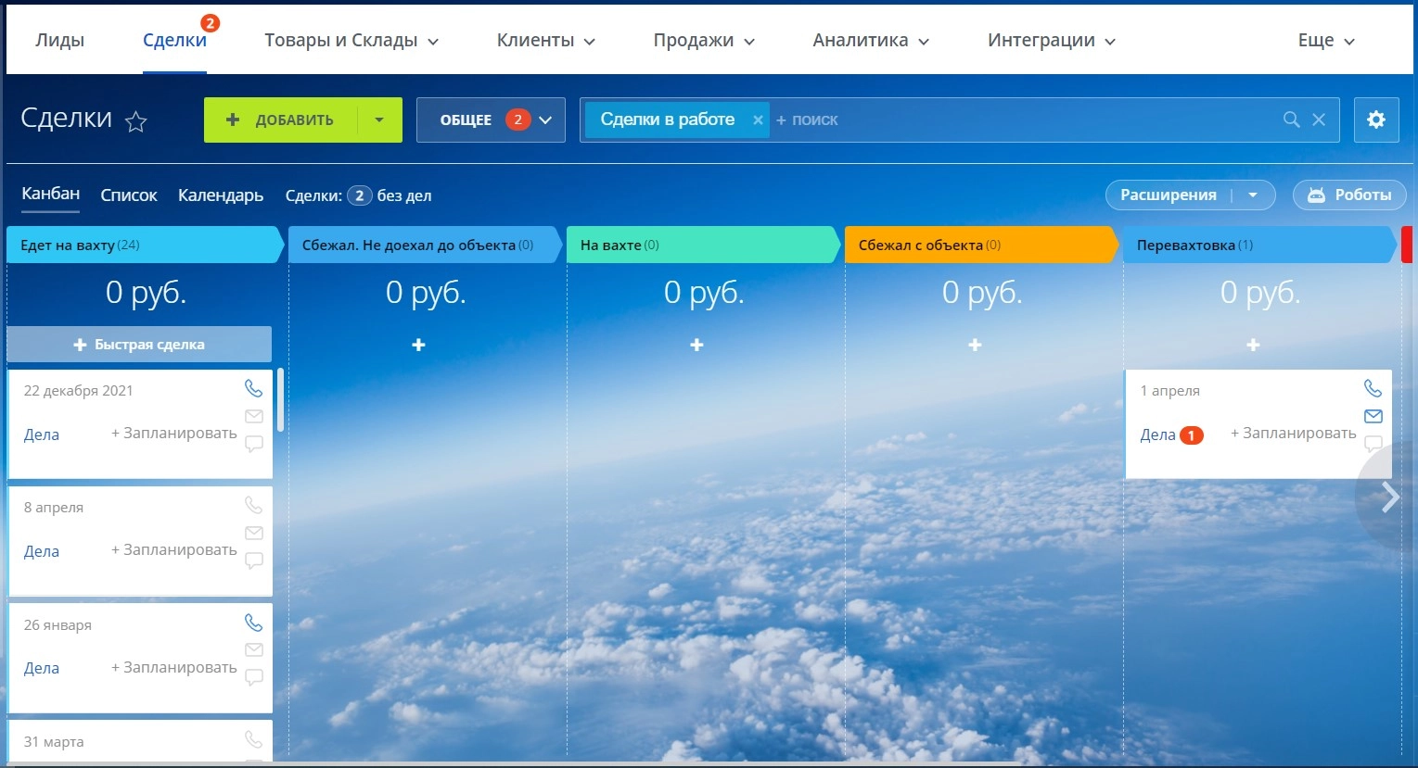The height and width of the screenshot is (768, 1418).
Task: Switch to the Список view tab
Action: [129, 195]
